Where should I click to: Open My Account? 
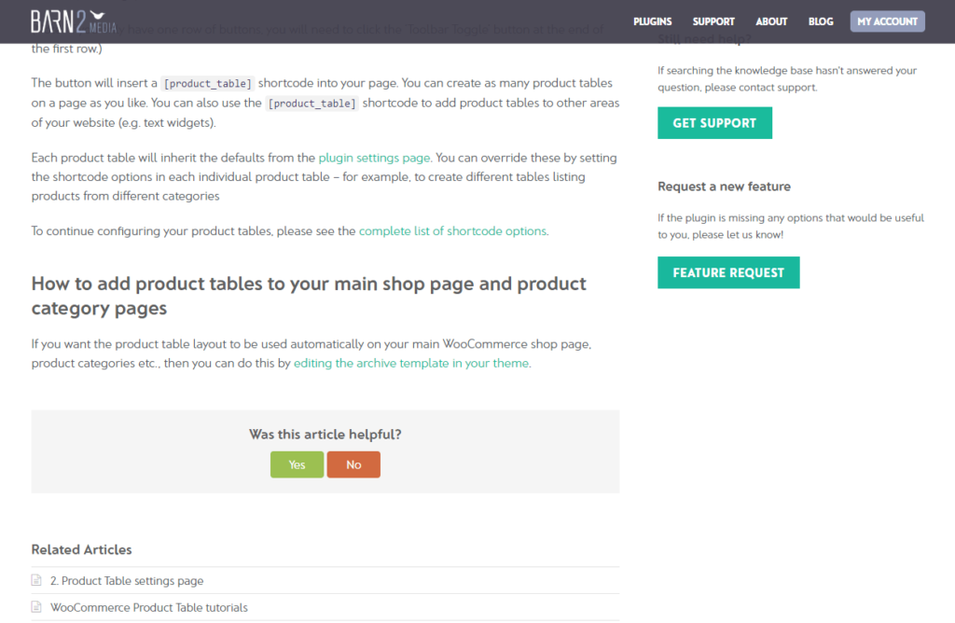[887, 21]
